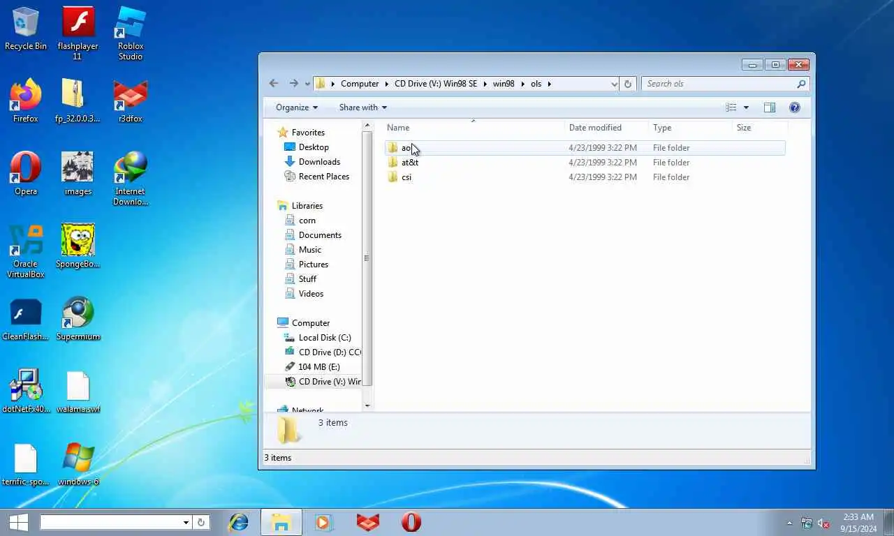Select the dotNetFx40 installer icon
894x536 pixels.
[x=26, y=392]
